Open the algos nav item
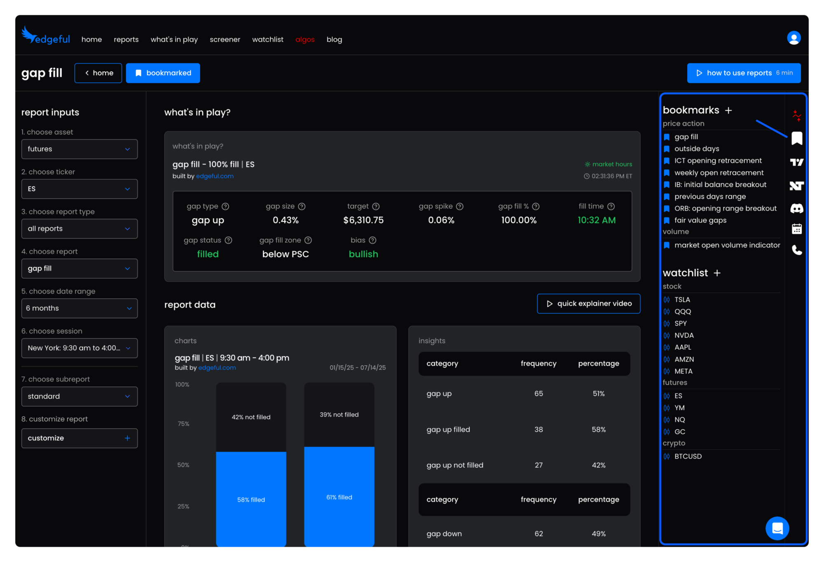 coord(305,40)
